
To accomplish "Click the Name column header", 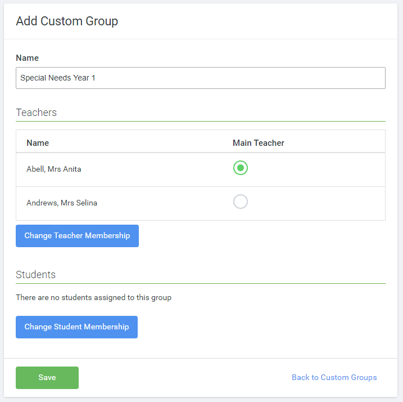I will 38,143.
